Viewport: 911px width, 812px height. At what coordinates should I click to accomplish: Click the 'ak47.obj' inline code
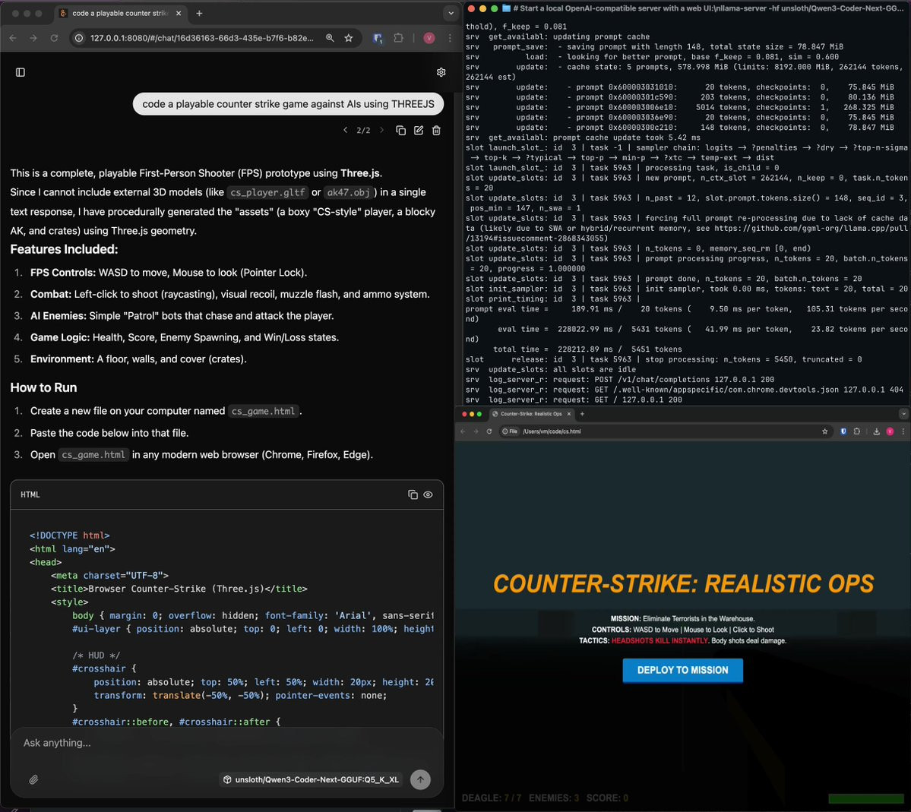click(x=348, y=192)
